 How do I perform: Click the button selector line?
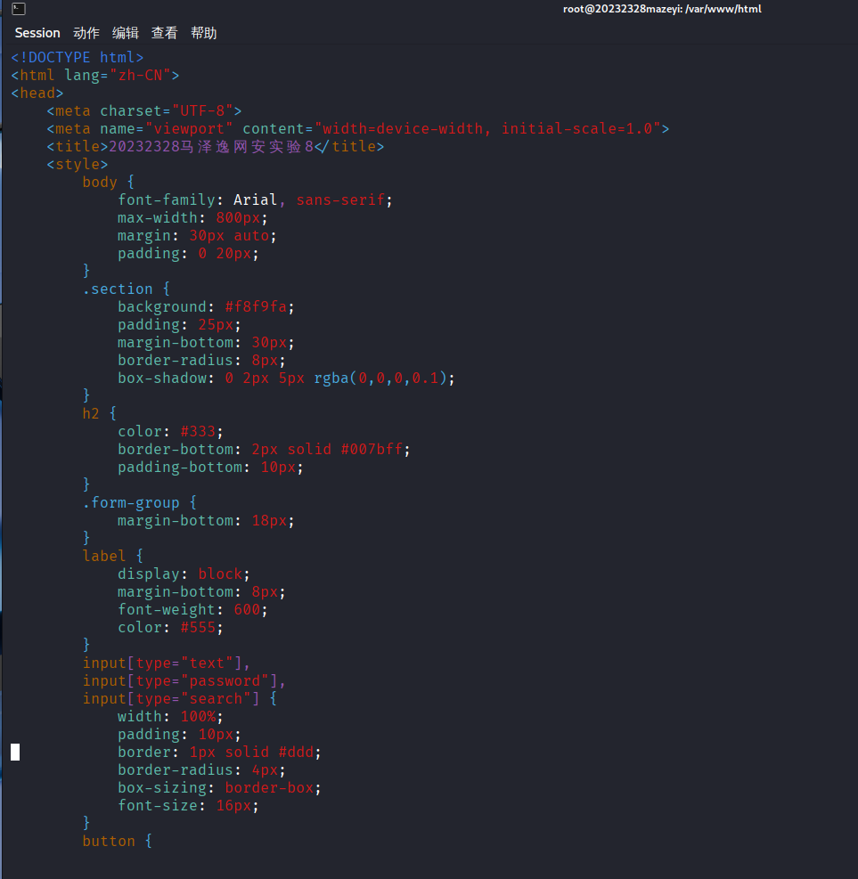point(118,842)
